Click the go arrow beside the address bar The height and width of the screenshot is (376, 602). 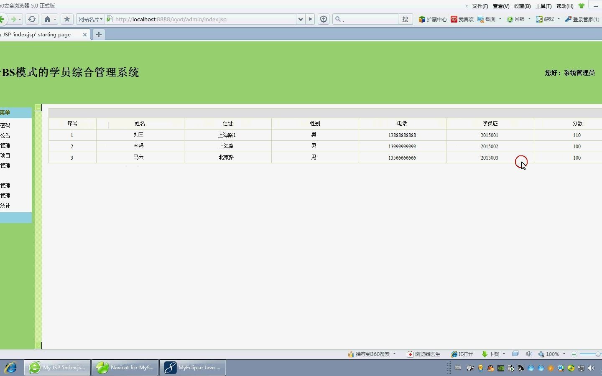click(310, 19)
